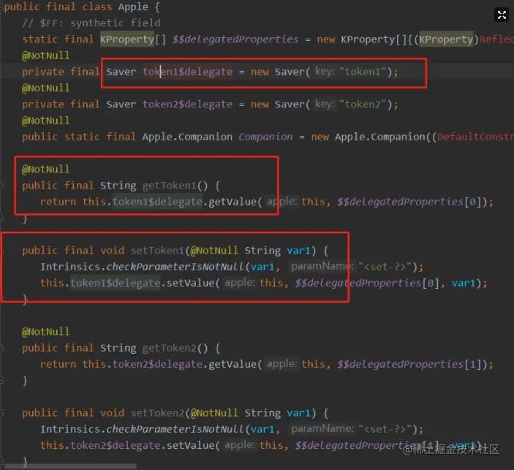This screenshot has width=514, height=470.
Task: Click token2$delegate in getToken2 return statement
Action: click(x=157, y=364)
